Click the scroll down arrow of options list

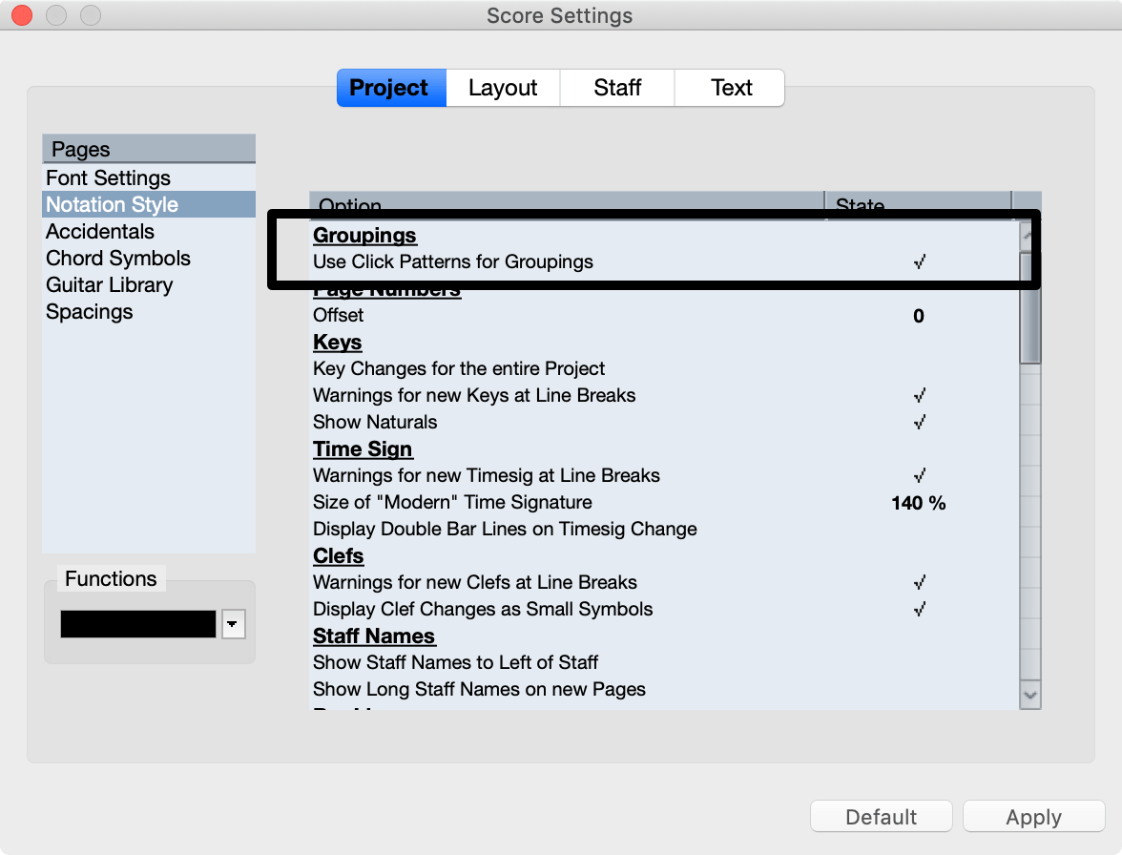(x=1029, y=696)
